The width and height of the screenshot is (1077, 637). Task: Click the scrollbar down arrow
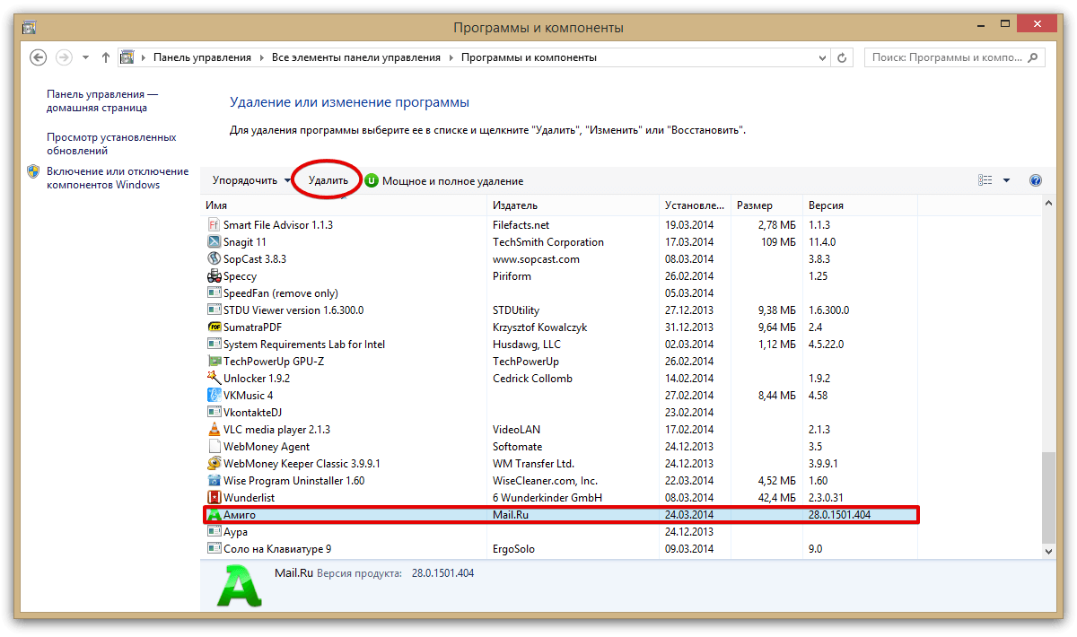(x=1047, y=551)
